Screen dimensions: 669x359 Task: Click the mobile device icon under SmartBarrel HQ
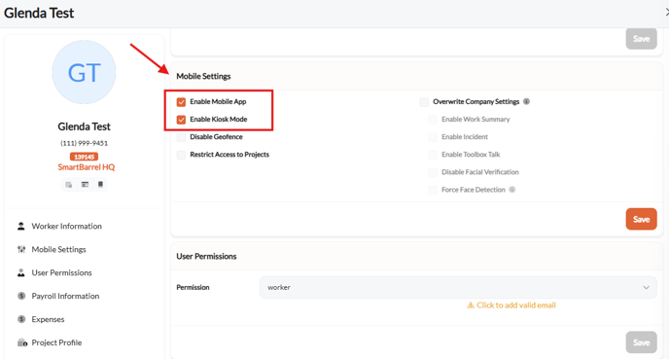pyautogui.click(x=100, y=185)
